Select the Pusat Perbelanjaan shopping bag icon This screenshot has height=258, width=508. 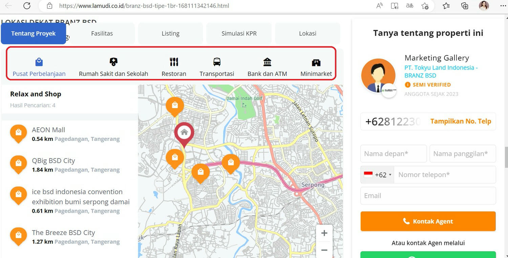tap(39, 62)
